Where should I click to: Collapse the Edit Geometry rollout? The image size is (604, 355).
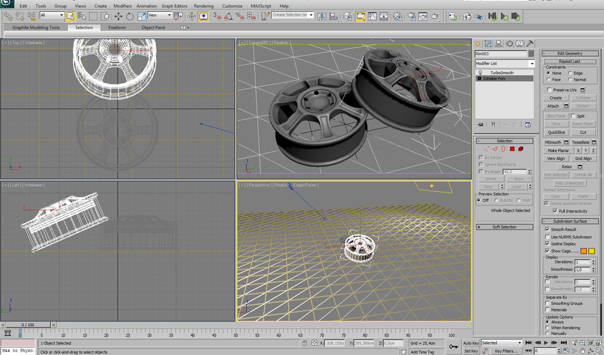coord(570,54)
